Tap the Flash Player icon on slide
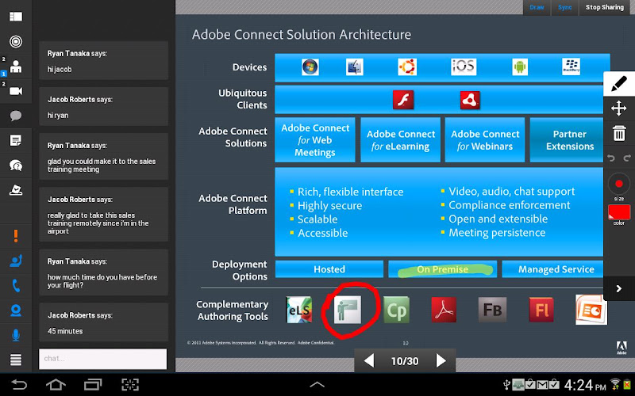Screen dimensions: 635x396 pos(403,100)
